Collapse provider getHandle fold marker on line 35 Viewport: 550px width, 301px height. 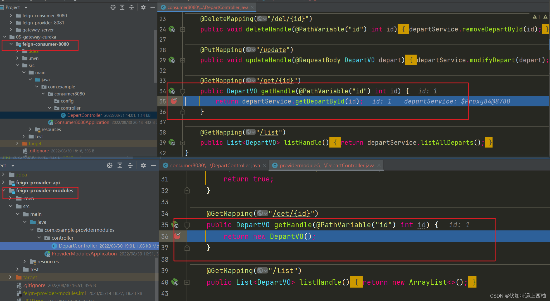pyautogui.click(x=187, y=225)
